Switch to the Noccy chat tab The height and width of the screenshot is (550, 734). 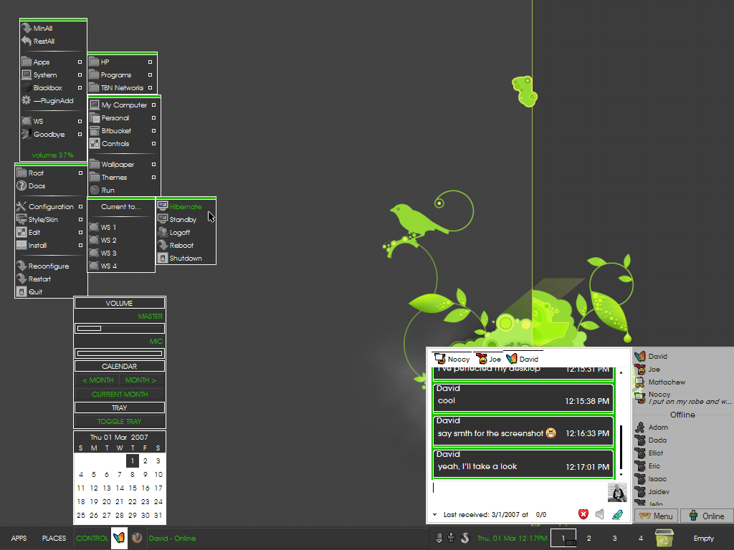[452, 359]
